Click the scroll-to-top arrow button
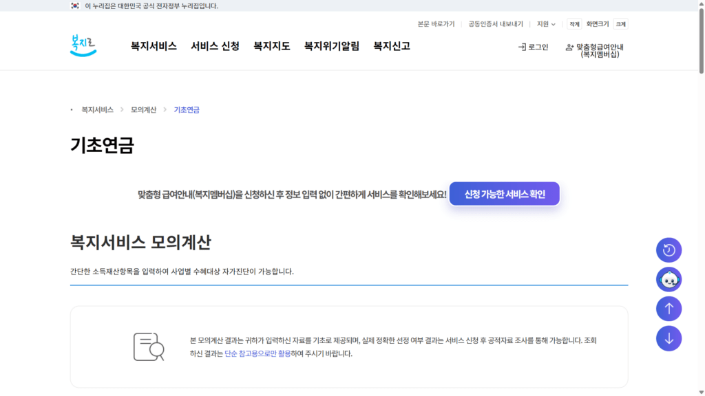The image size is (705, 396). (669, 309)
